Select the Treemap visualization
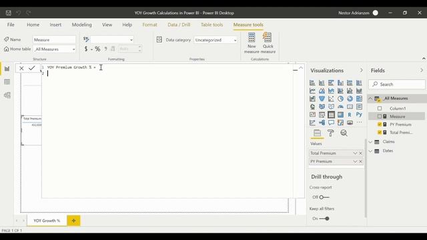This screenshot has height=240, width=427. click(359, 99)
